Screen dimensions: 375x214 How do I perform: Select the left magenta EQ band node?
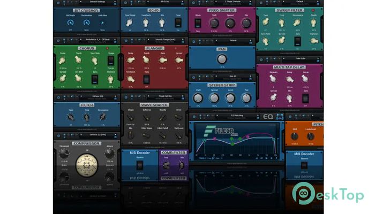(x=215, y=139)
